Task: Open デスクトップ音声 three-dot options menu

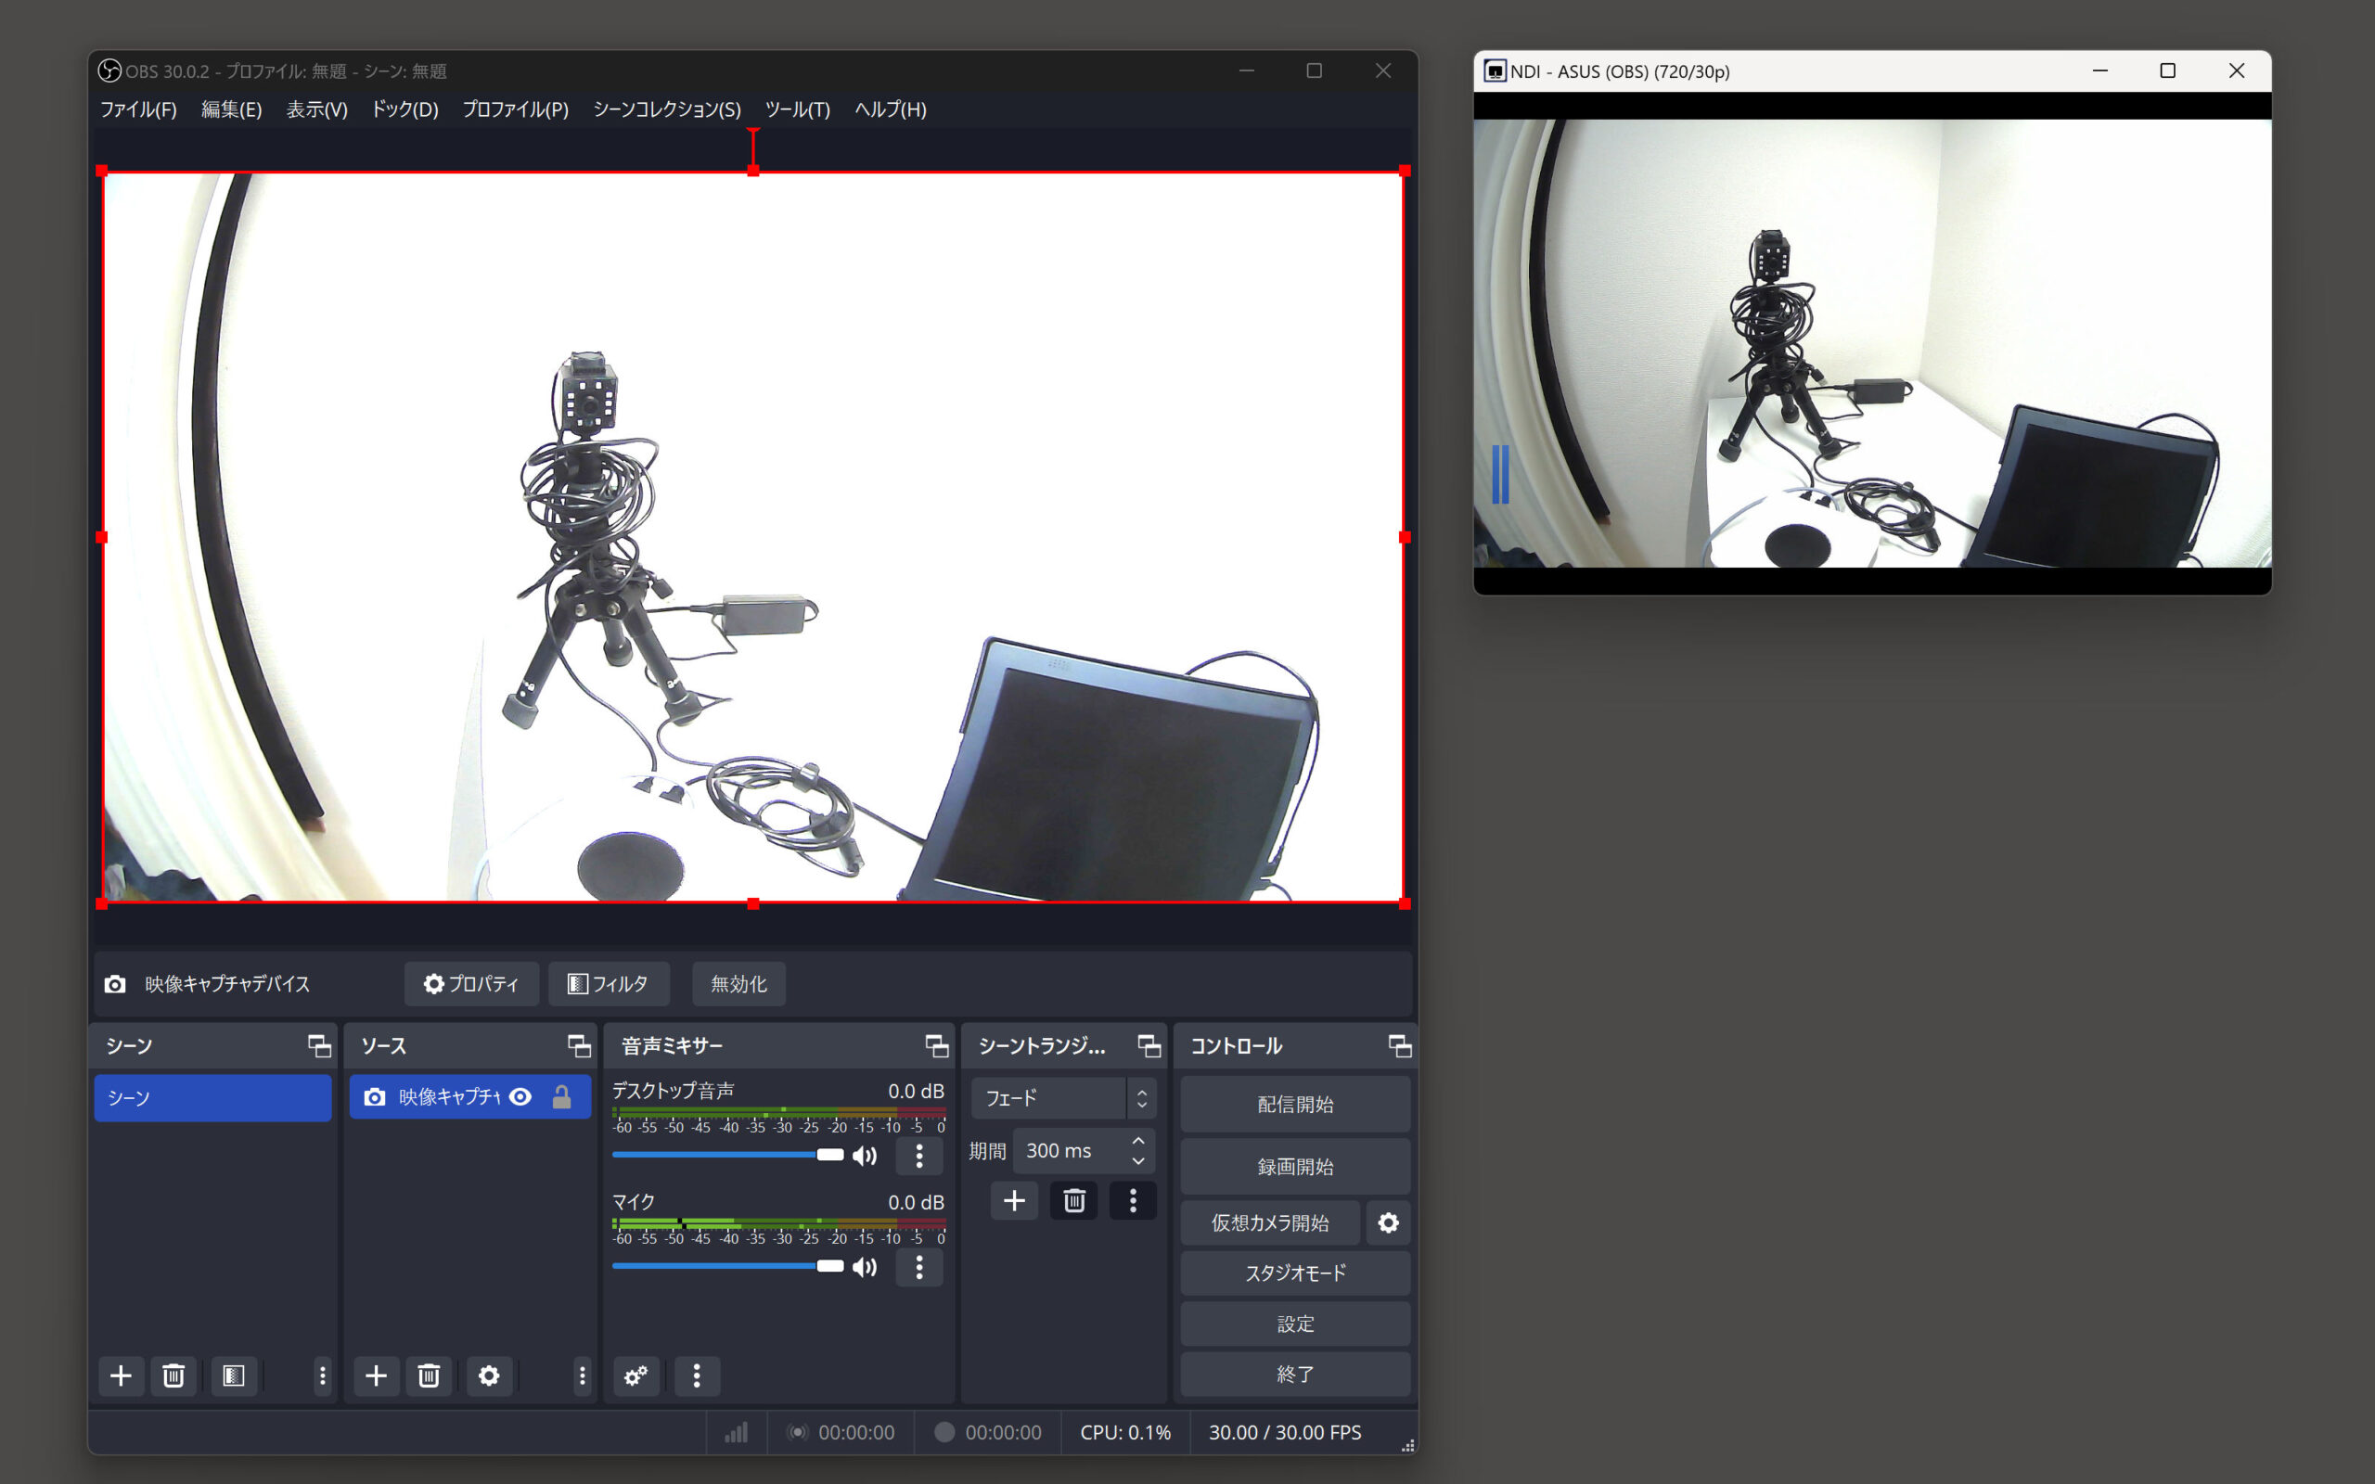Action: [918, 1156]
